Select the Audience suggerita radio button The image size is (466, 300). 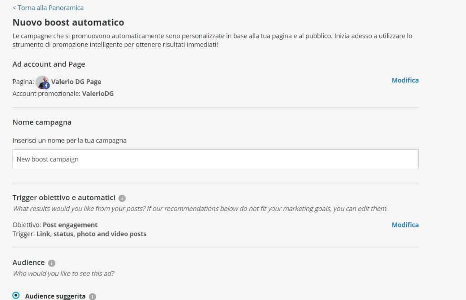click(16, 295)
